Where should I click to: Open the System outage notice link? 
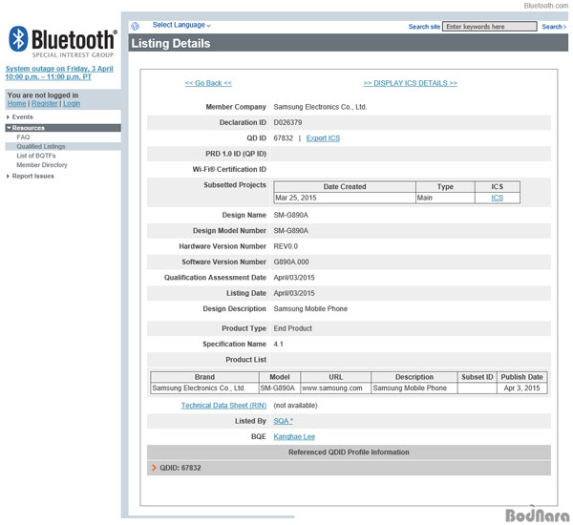point(59,73)
